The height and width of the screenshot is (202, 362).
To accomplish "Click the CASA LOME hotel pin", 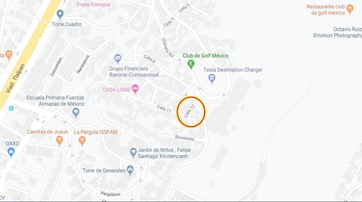I will coord(135,89).
